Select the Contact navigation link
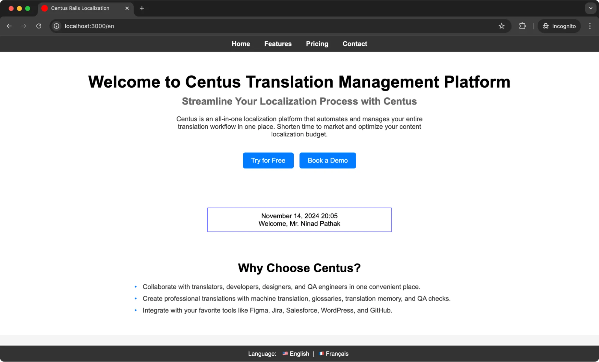 click(354, 44)
